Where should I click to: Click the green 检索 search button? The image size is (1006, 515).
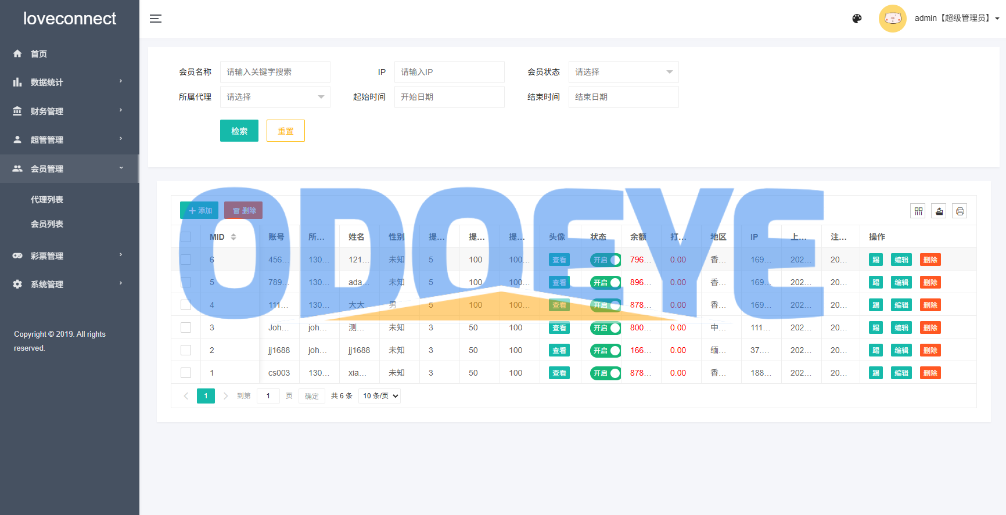tap(239, 131)
